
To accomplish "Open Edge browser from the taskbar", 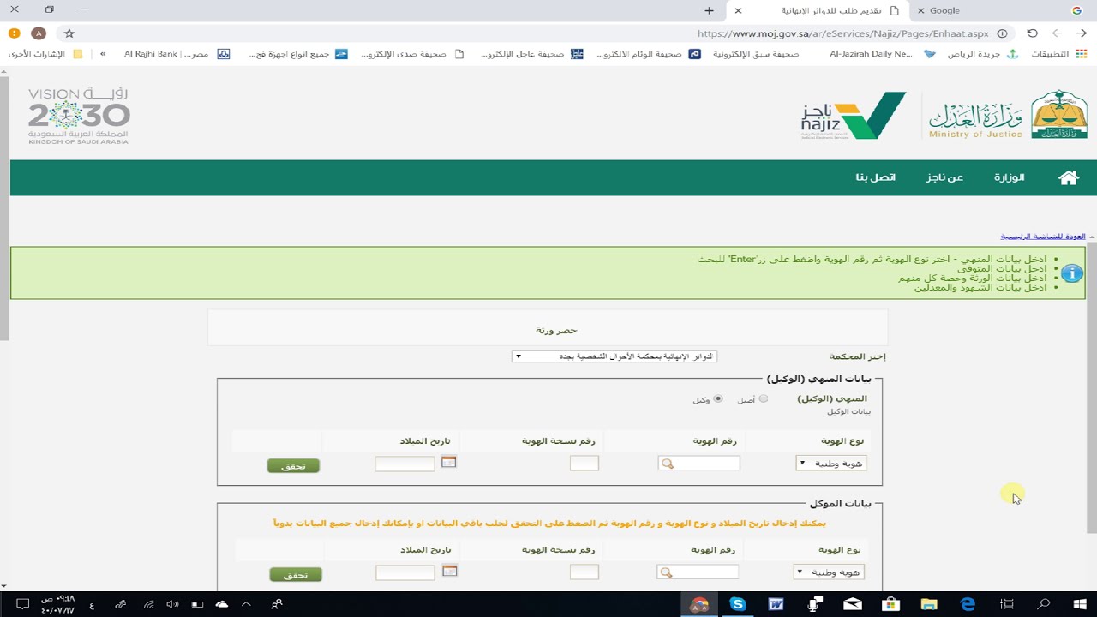I will [968, 604].
